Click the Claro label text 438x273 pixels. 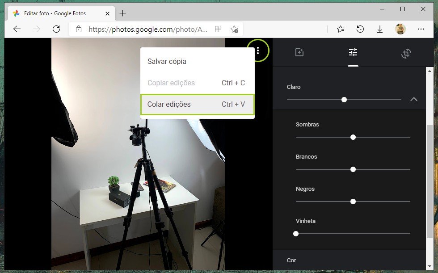tap(294, 87)
